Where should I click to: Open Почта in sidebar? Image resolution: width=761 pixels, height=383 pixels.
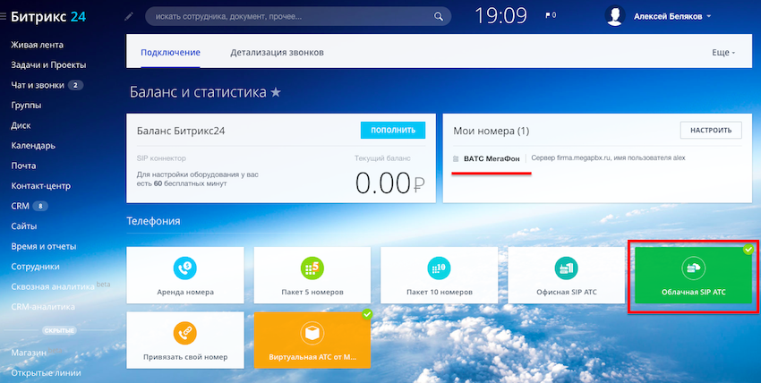click(23, 166)
